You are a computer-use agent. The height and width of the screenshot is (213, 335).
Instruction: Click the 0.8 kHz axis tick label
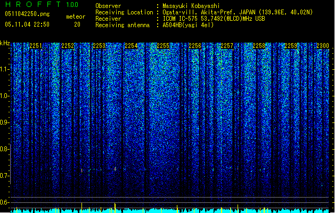(x=5, y=149)
